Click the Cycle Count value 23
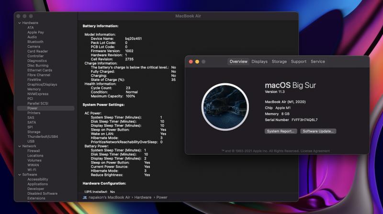Viewport: 383px width, 214px height. pyautogui.click(x=128, y=88)
